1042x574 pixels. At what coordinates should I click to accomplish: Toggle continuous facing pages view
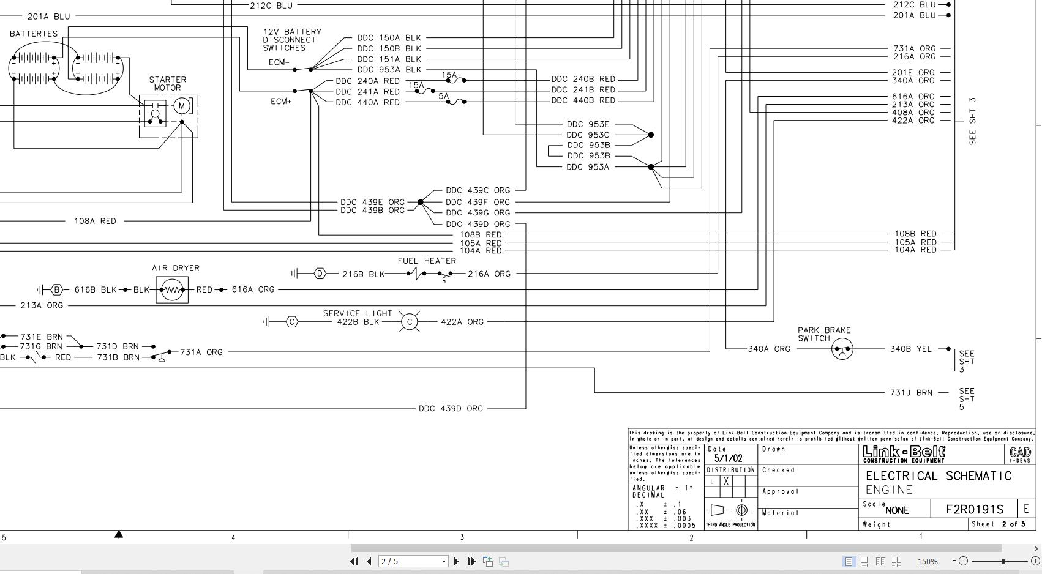coord(898,561)
